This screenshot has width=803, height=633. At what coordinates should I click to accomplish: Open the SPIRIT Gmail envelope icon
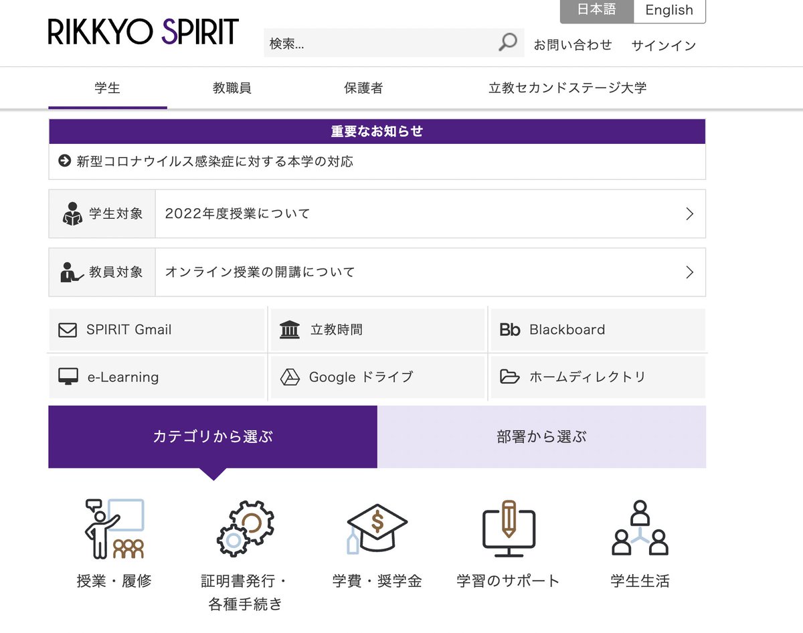tap(68, 330)
